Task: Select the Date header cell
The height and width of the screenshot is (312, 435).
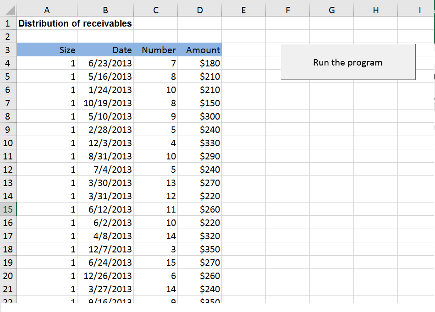Action: [105, 50]
